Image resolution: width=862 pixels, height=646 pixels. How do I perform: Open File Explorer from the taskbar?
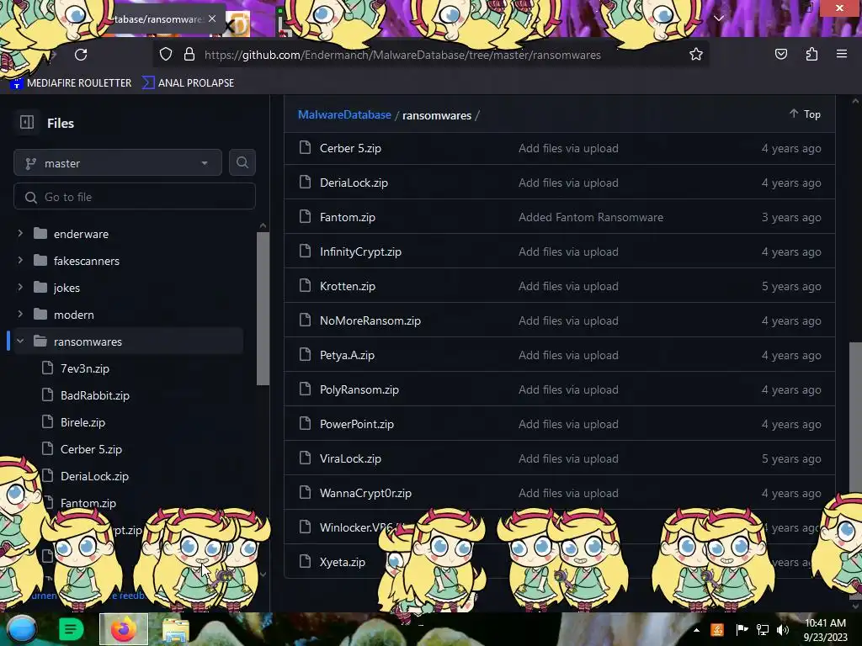[175, 630]
